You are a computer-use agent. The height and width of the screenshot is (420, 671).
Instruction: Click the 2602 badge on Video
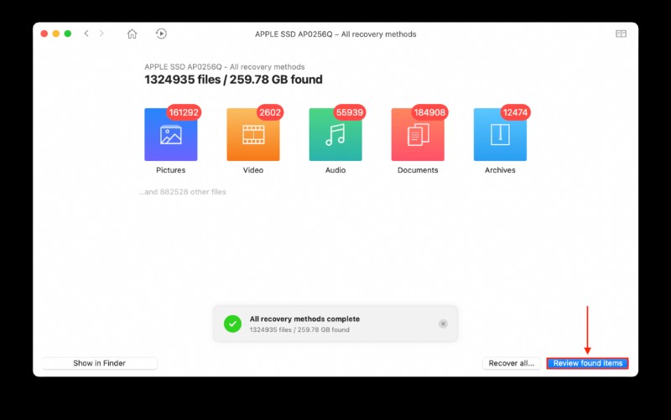pyautogui.click(x=270, y=112)
